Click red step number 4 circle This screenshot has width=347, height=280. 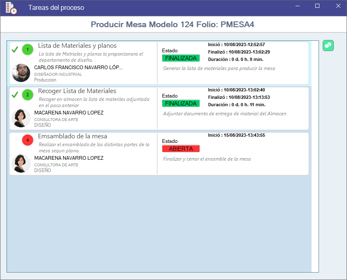click(28, 140)
